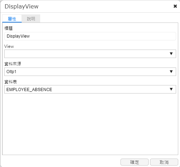The width and height of the screenshot is (180, 167).
Task: Click footer area left of 確定 button
Action: 61,162
